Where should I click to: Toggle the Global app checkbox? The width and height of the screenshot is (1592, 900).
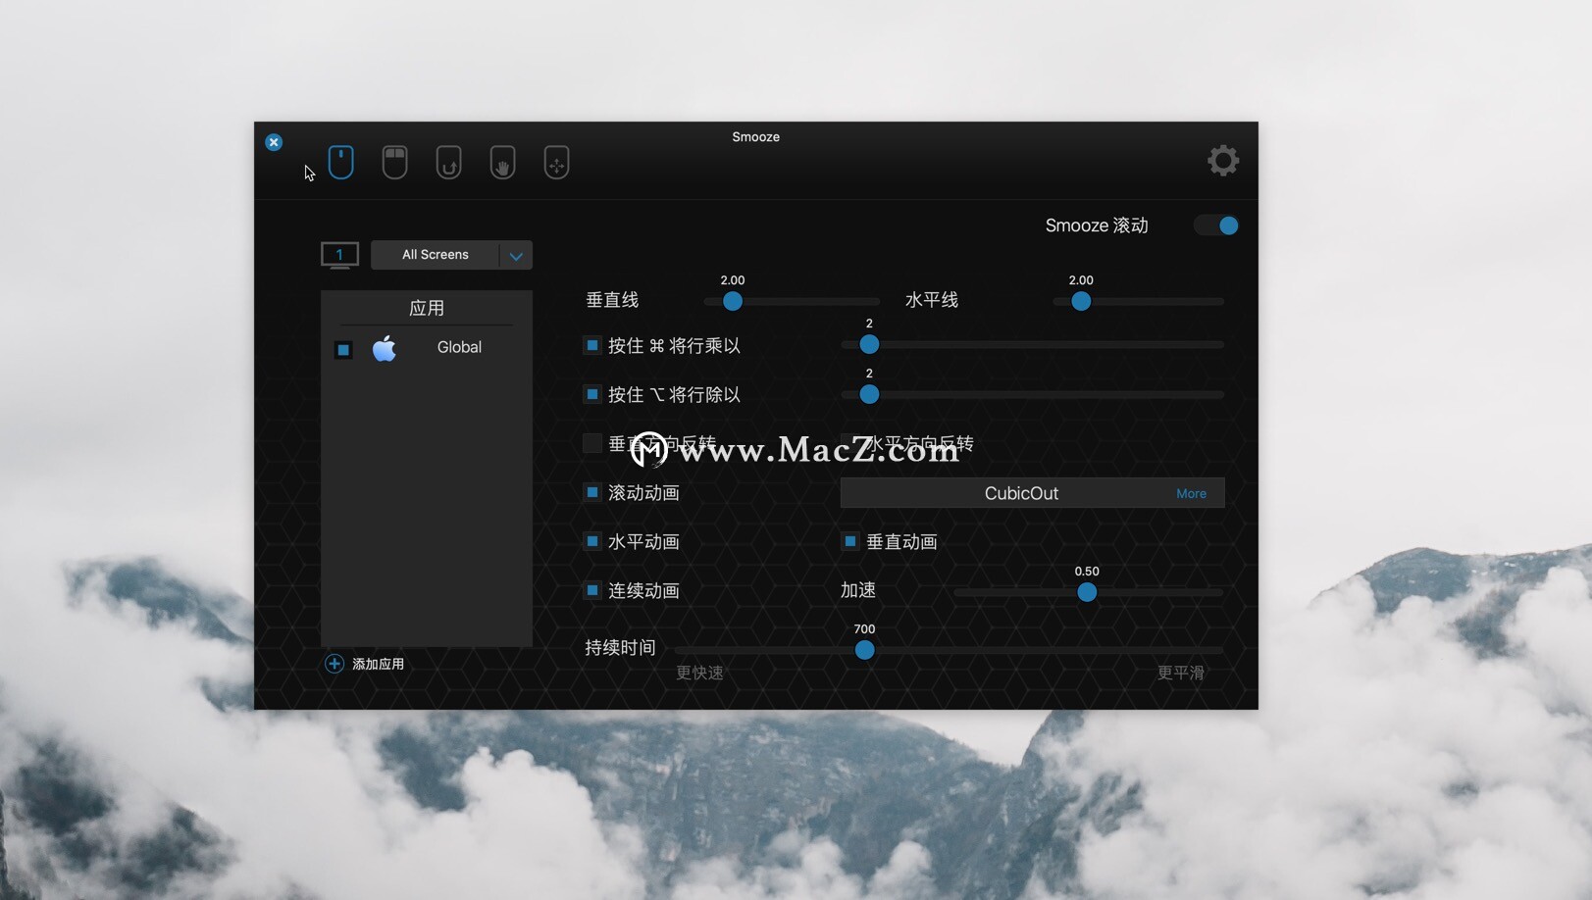point(343,349)
